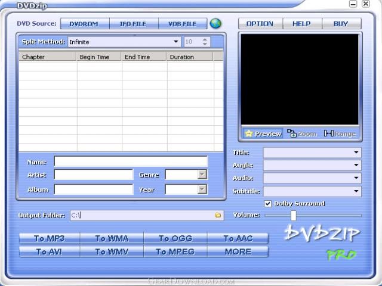Select IFO FILE as source
Image resolution: width=382 pixels, height=286 pixels.
tap(134, 24)
